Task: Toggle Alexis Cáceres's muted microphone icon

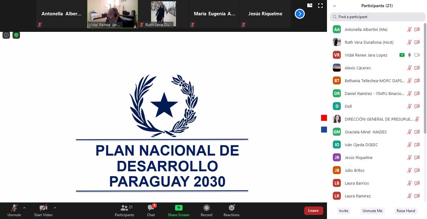Action: tap(409, 68)
